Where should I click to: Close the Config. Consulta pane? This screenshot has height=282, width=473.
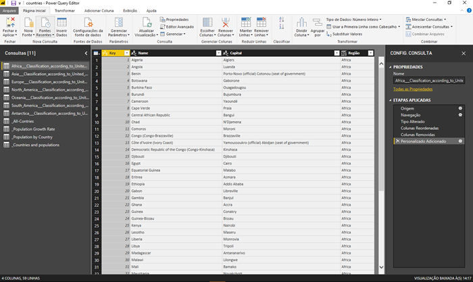point(464,53)
